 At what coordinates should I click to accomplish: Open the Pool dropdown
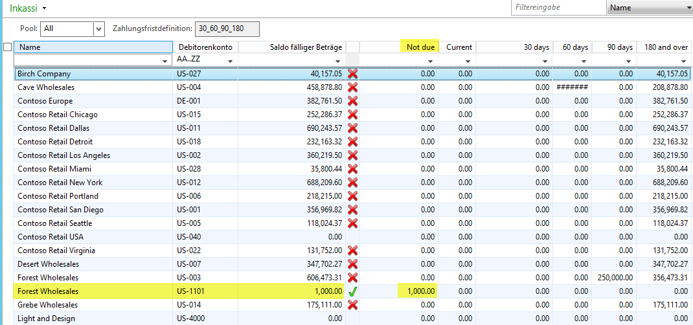coord(98,29)
